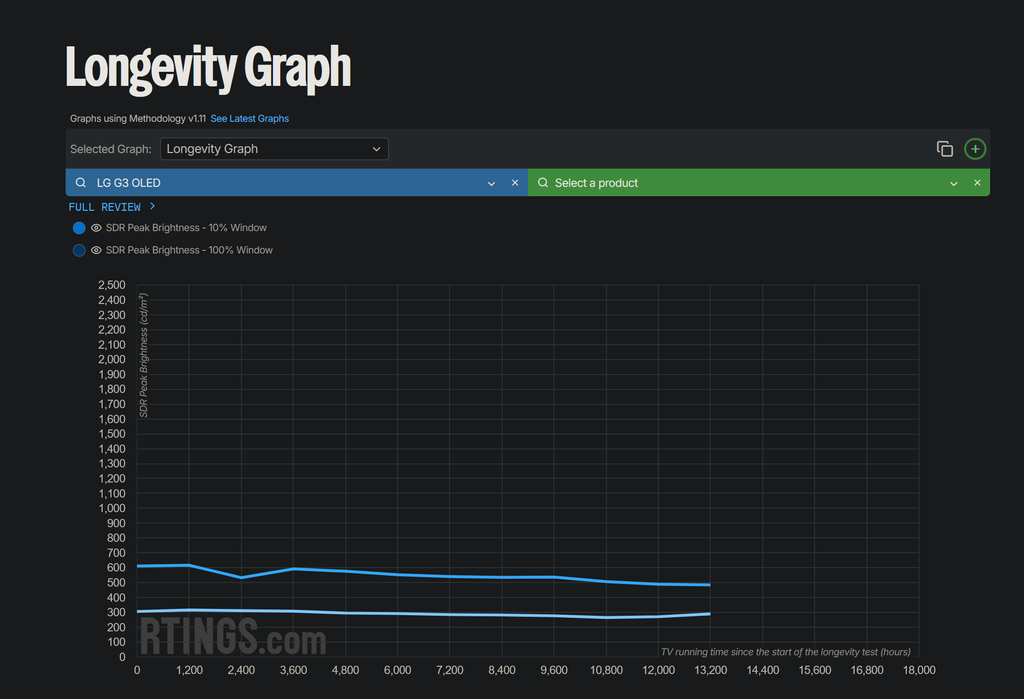
Task: Click the green plus icon to add a graph
Action: click(x=975, y=149)
